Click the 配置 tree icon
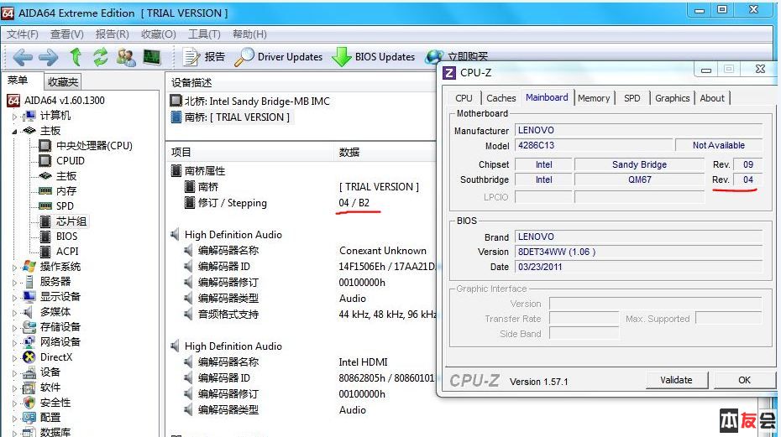The height and width of the screenshot is (437, 781). tap(30, 417)
